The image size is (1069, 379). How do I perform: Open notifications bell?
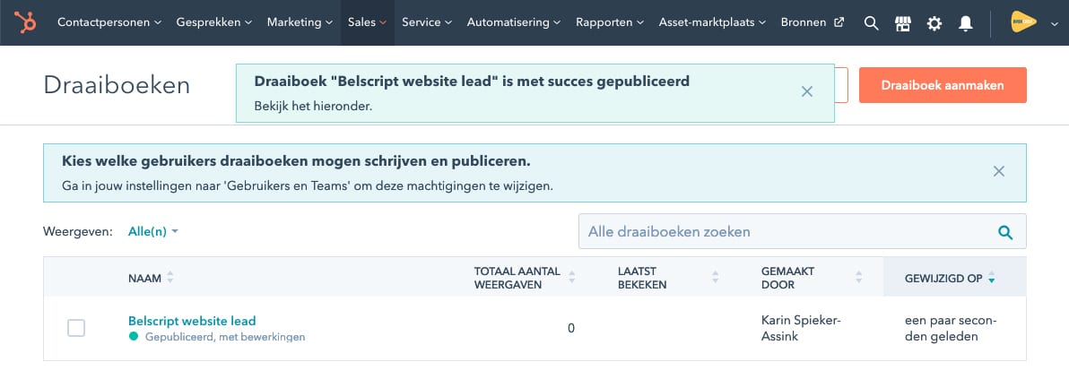[x=965, y=23]
